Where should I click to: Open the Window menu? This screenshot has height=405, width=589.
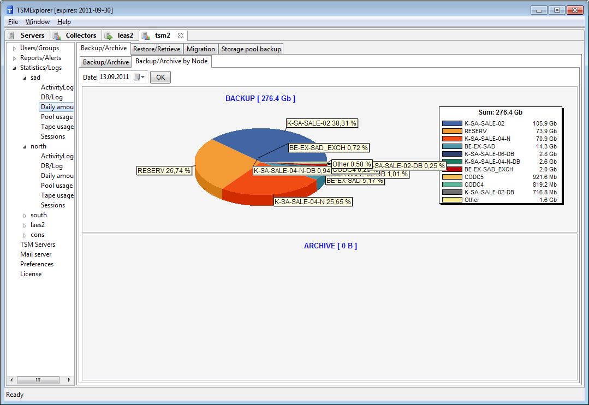(x=38, y=22)
